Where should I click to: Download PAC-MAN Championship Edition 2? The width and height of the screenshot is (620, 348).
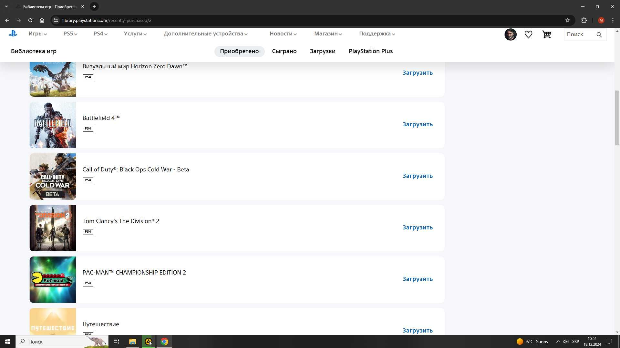(x=418, y=279)
